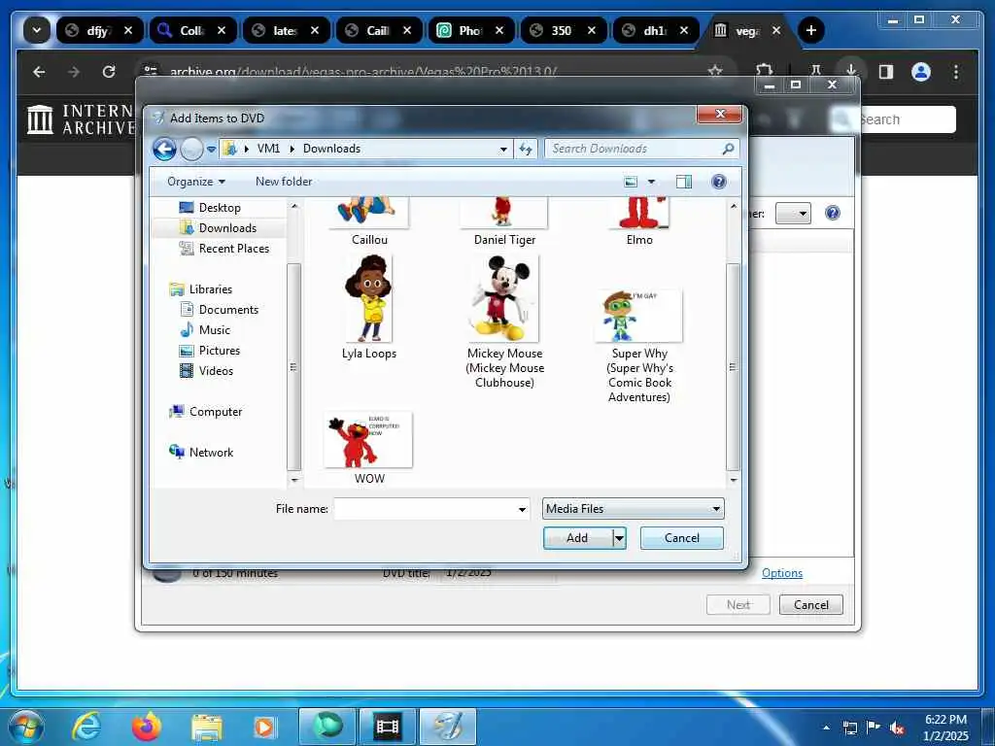
Task: Reload the archive.org page
Action: pos(109,72)
